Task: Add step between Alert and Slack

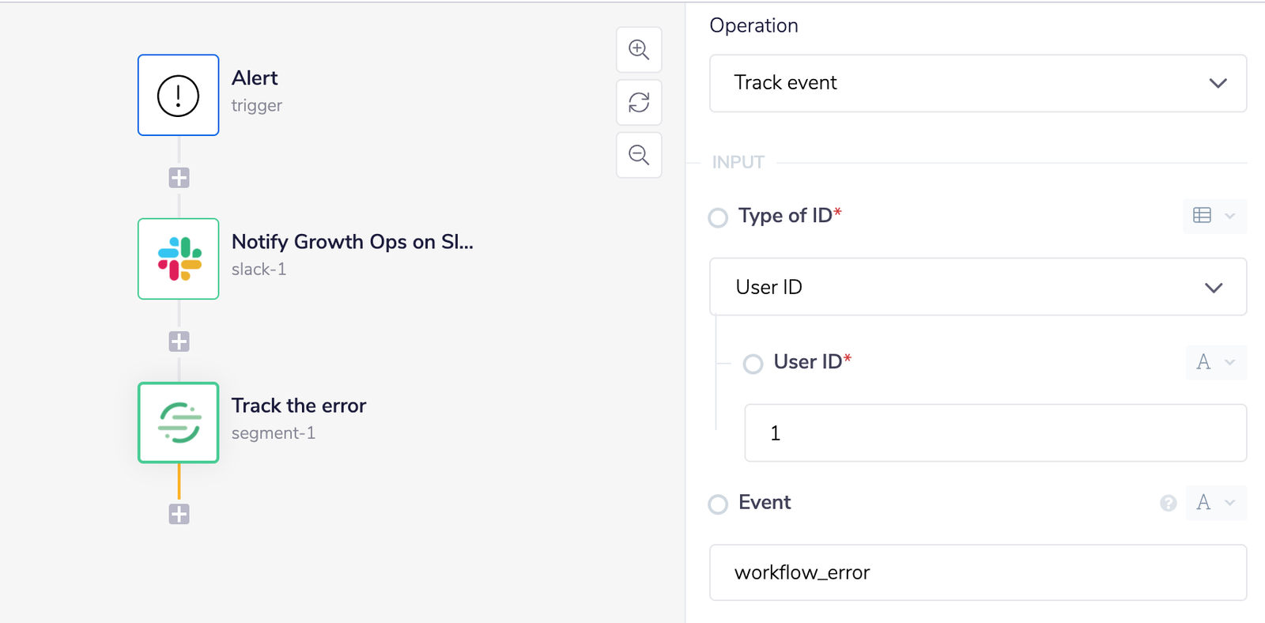Action: pos(179,178)
